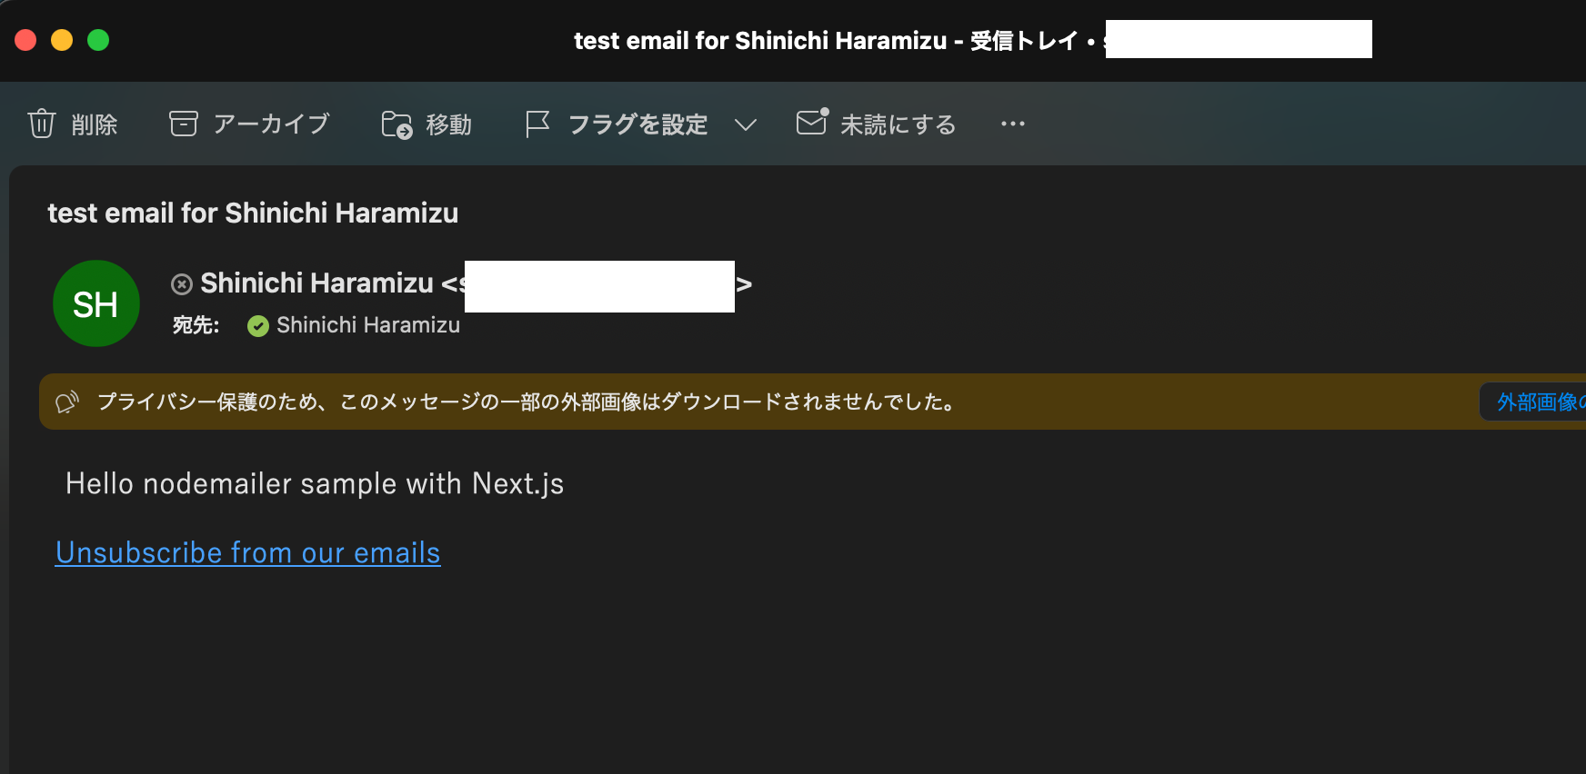The width and height of the screenshot is (1586, 774).
Task: Click the green verified recipient check icon
Action: tap(258, 326)
